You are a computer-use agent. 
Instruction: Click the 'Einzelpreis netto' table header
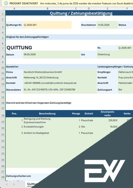[107, 114]
